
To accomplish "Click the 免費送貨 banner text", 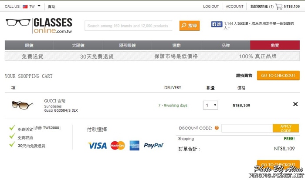I will point(33,57).
